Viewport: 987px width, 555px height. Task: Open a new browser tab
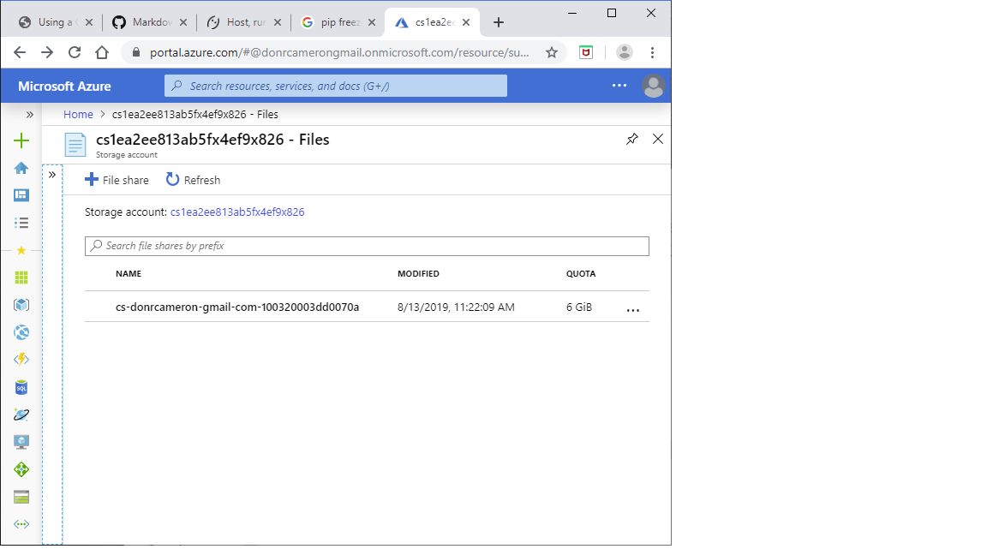(499, 22)
